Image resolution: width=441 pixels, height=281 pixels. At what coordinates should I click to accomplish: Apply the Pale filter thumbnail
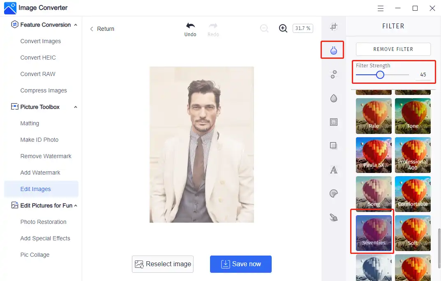click(x=374, y=116)
